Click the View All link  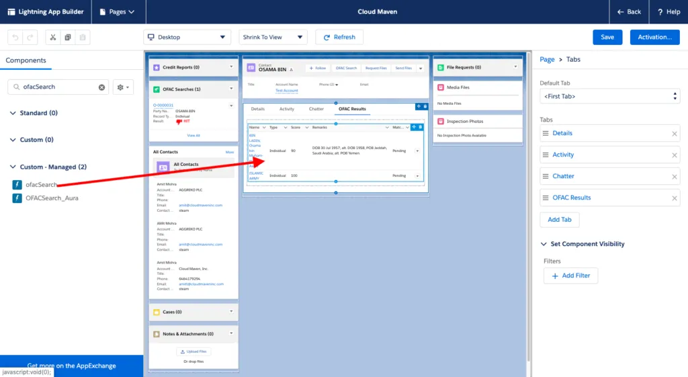pyautogui.click(x=193, y=136)
